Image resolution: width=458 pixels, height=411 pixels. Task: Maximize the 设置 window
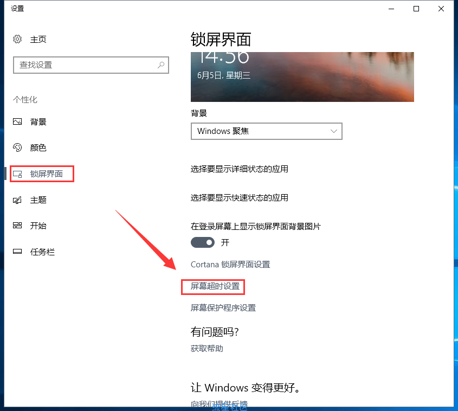pyautogui.click(x=416, y=9)
